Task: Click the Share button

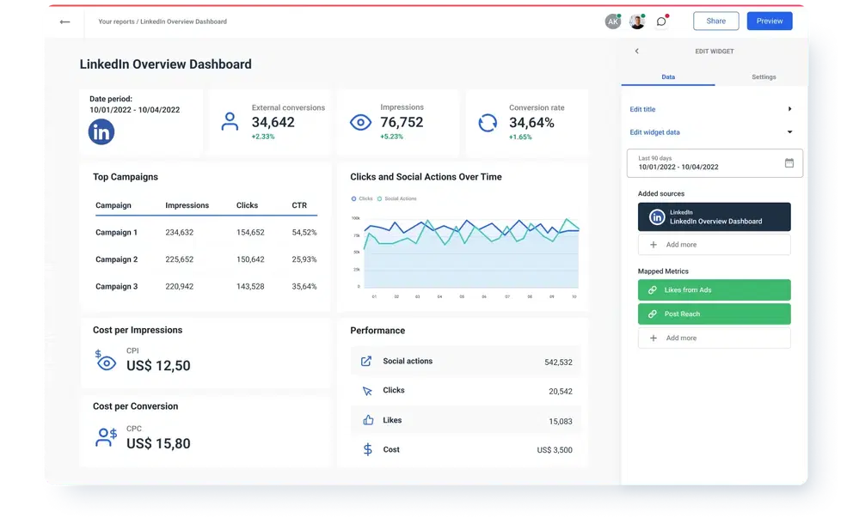Action: 715,20
